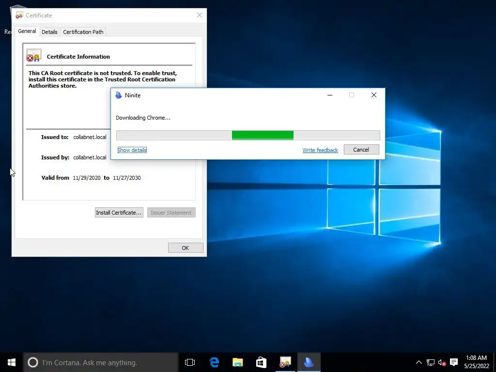Click the Cortana circle icon
This screenshot has width=496, height=372.
[x=32, y=362]
